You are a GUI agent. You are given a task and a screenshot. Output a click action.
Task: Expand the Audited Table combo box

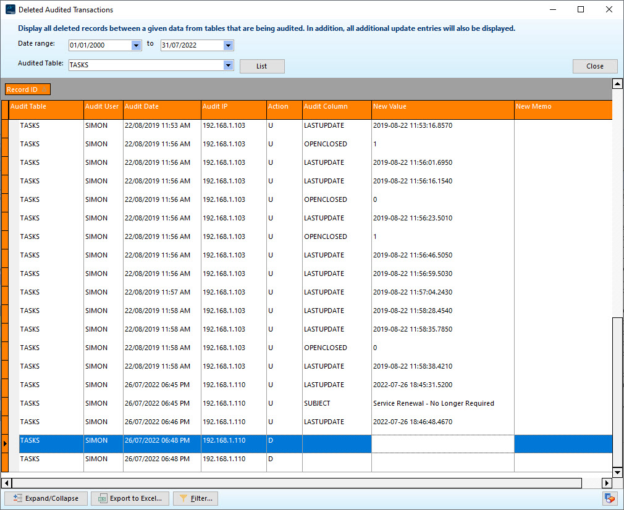228,65
